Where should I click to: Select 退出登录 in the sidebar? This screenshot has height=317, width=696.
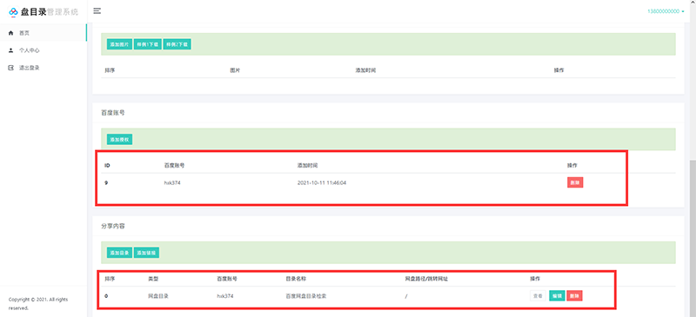(43, 68)
